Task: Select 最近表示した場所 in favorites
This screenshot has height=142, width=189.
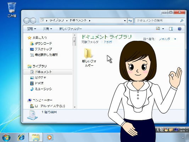Action: point(46,55)
